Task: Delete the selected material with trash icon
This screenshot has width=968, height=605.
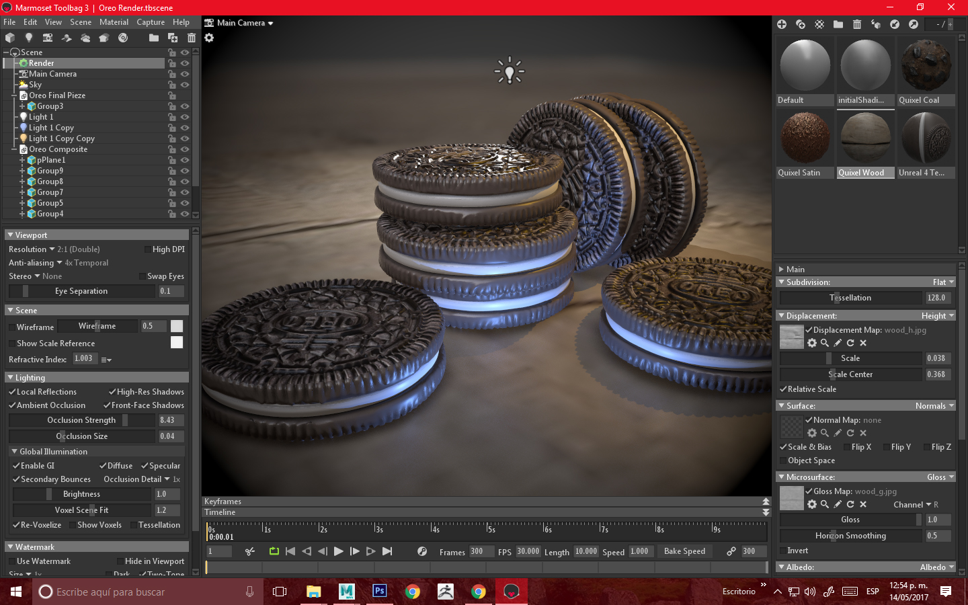Action: [x=857, y=24]
